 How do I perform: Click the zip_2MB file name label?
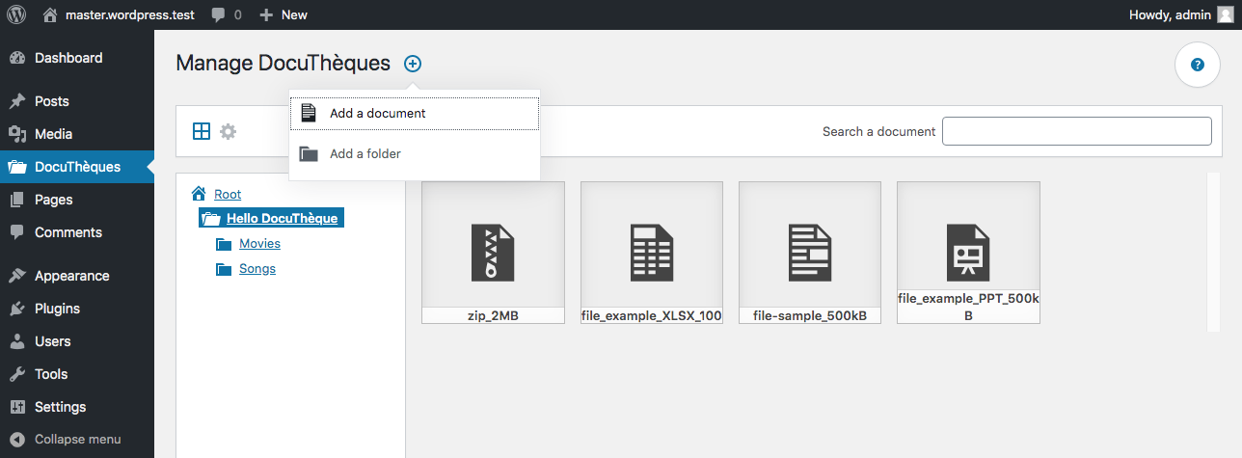493,315
